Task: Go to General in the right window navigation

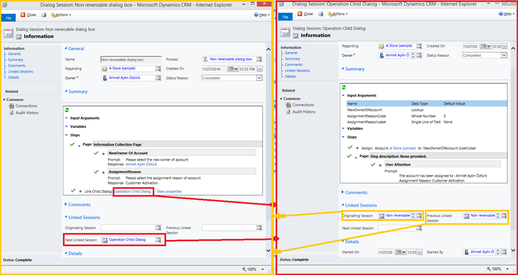Action: [291, 53]
